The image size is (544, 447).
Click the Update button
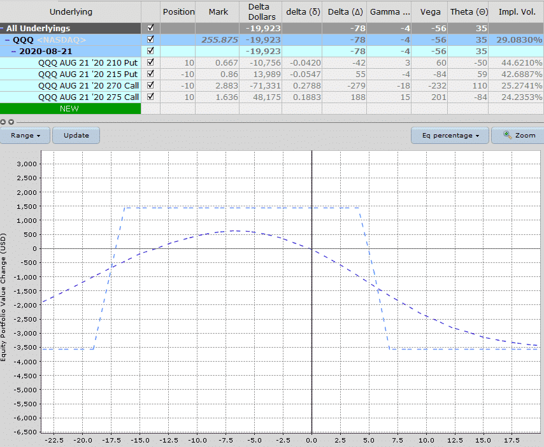tap(76, 135)
